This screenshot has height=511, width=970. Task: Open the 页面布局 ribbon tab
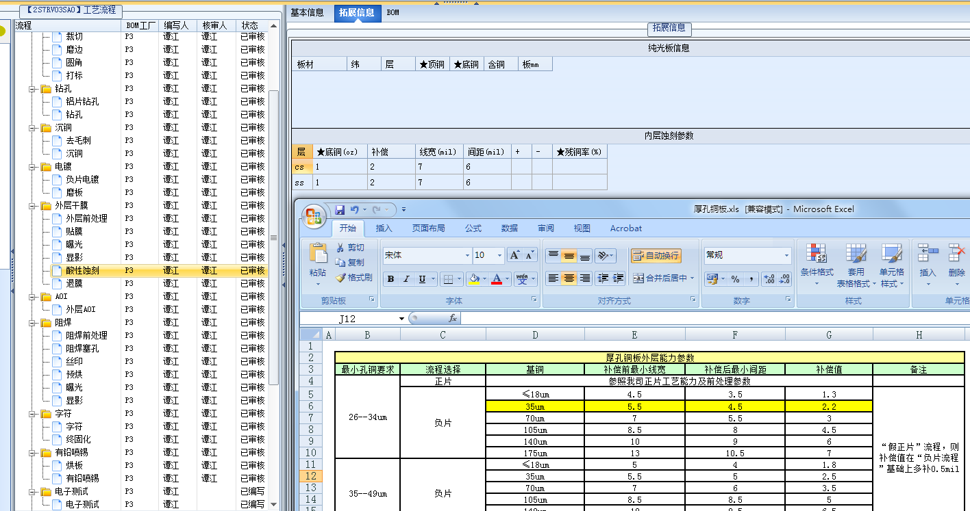(428, 228)
